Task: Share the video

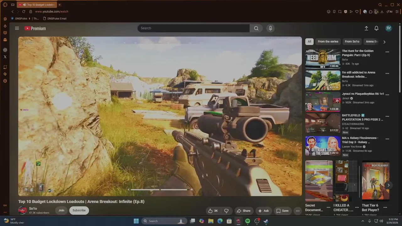Action: (x=243, y=211)
